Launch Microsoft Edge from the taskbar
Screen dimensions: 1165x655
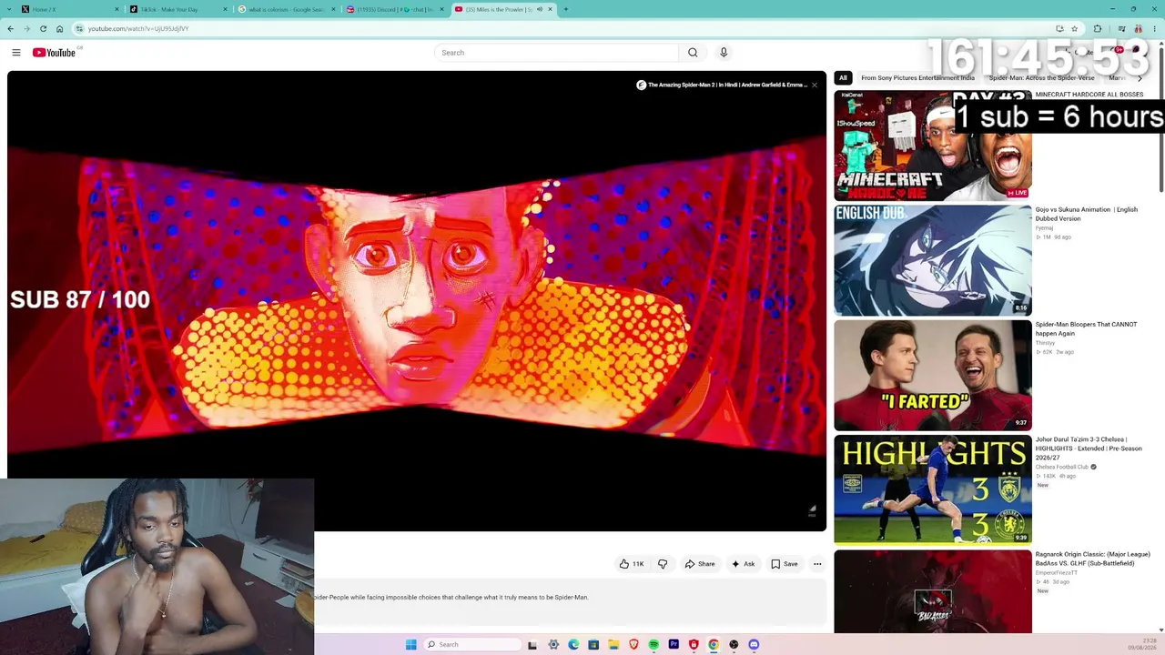[573, 644]
